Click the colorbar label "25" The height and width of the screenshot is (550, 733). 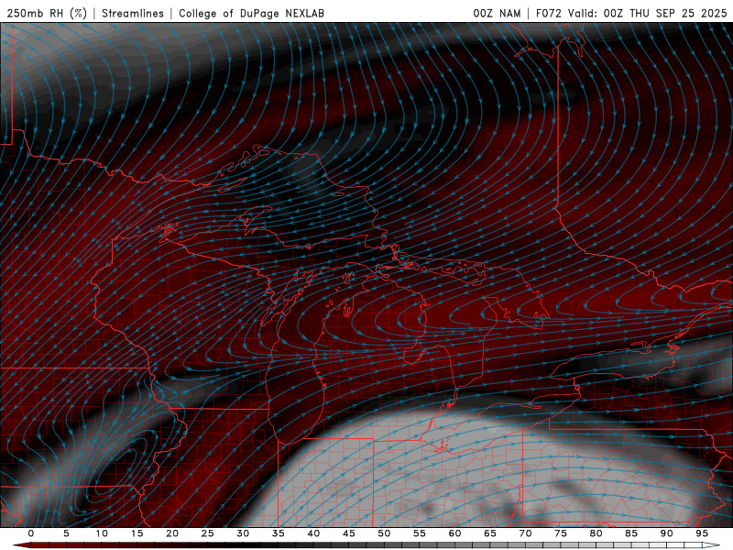pyautogui.click(x=207, y=533)
